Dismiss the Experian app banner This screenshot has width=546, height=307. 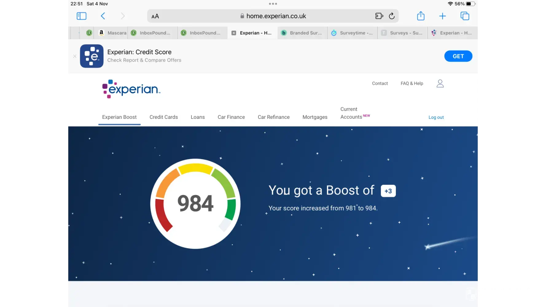(x=75, y=56)
